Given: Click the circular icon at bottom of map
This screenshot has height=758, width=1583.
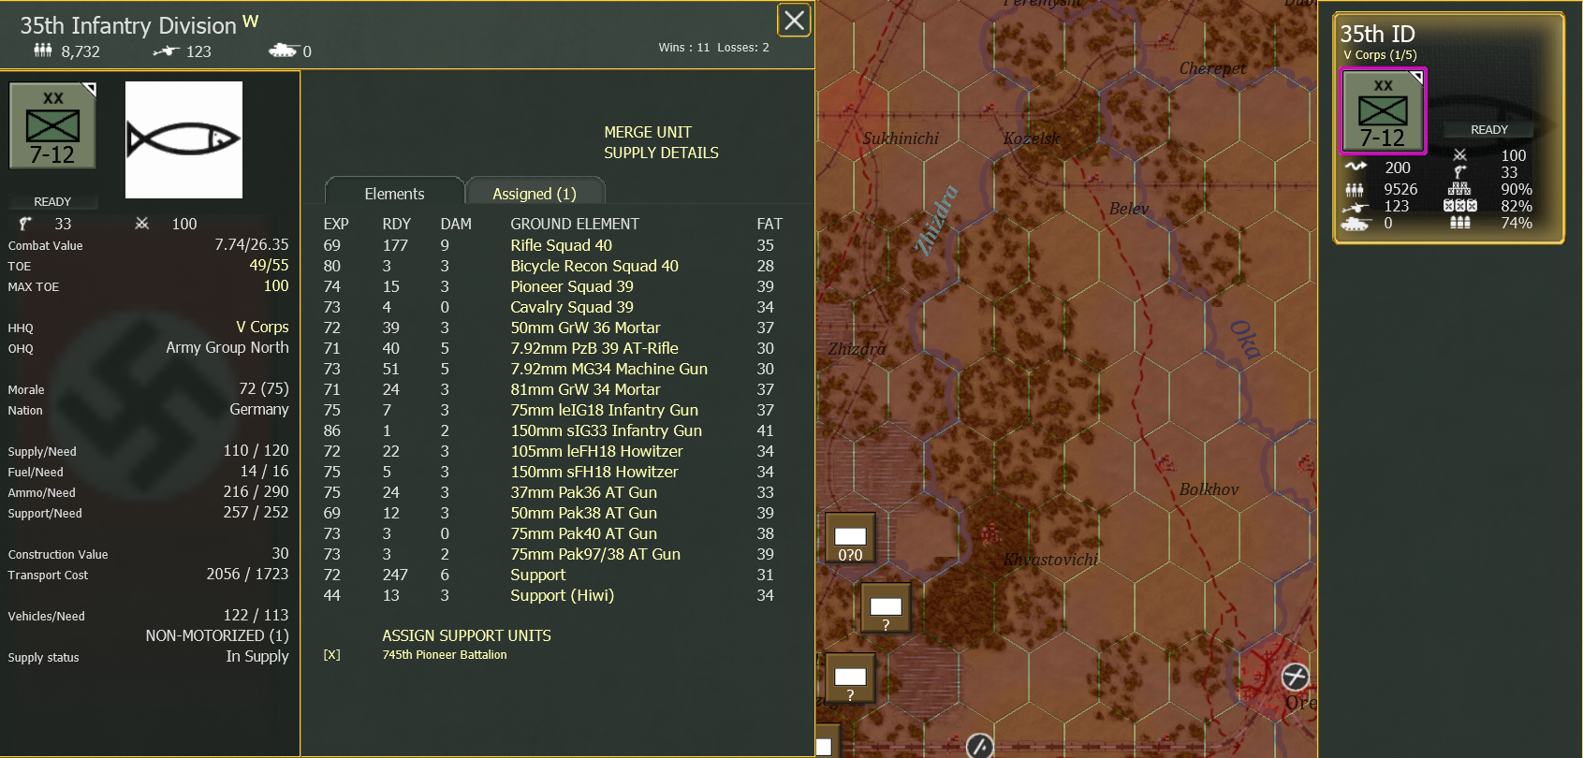Looking at the screenshot, I should (979, 746).
